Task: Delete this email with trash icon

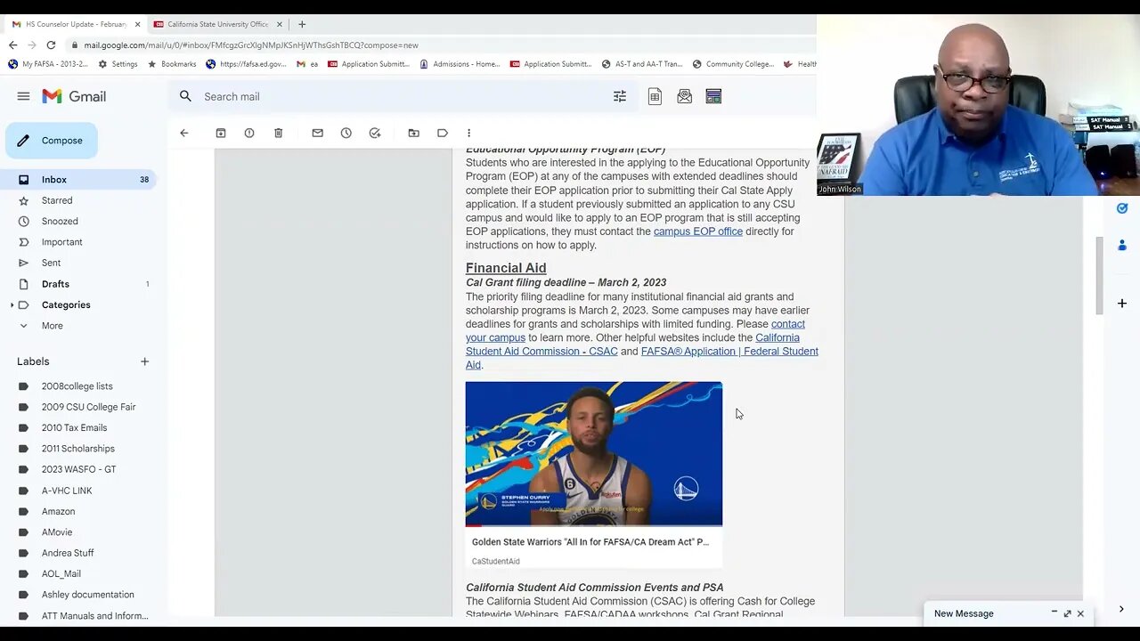Action: [278, 133]
